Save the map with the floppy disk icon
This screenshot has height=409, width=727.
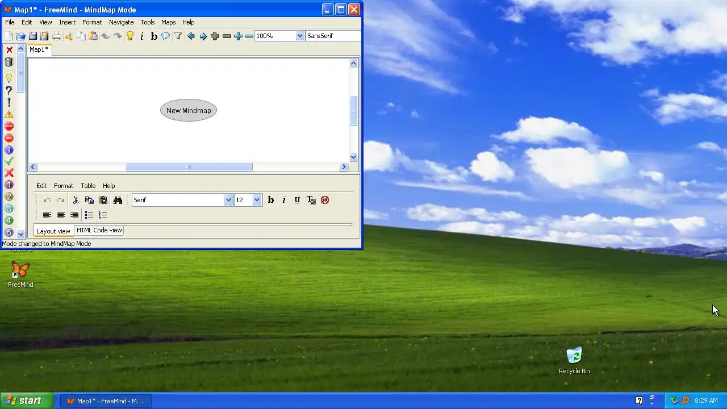33,36
